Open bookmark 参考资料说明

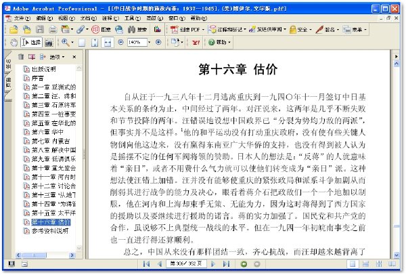[x=50, y=231]
